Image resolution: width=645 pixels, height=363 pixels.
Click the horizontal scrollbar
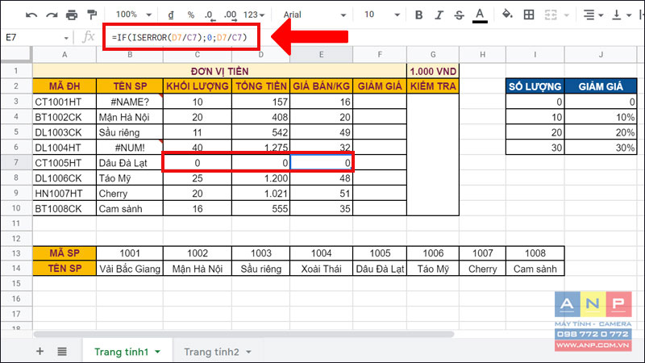(x=243, y=334)
